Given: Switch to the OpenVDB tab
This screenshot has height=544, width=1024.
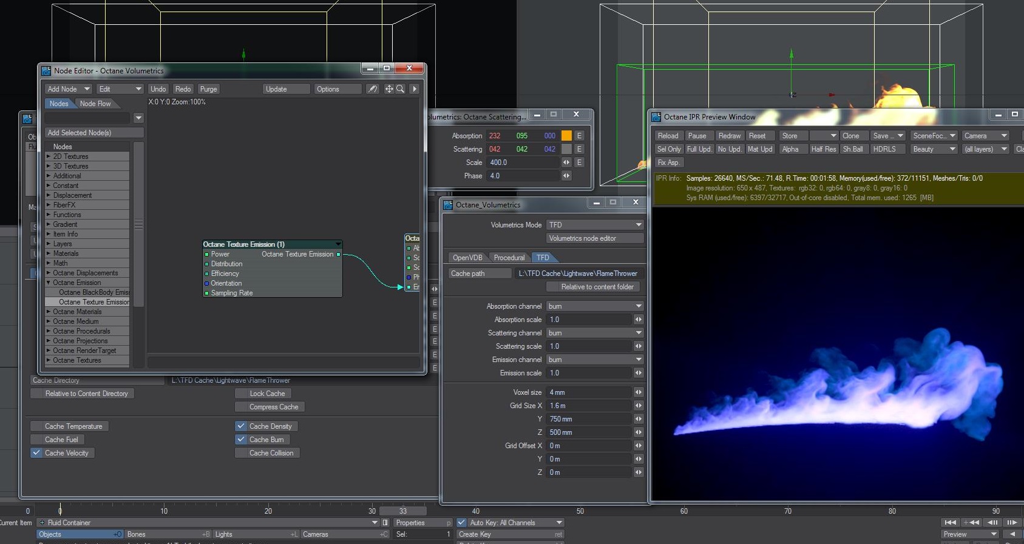Looking at the screenshot, I should (x=467, y=258).
